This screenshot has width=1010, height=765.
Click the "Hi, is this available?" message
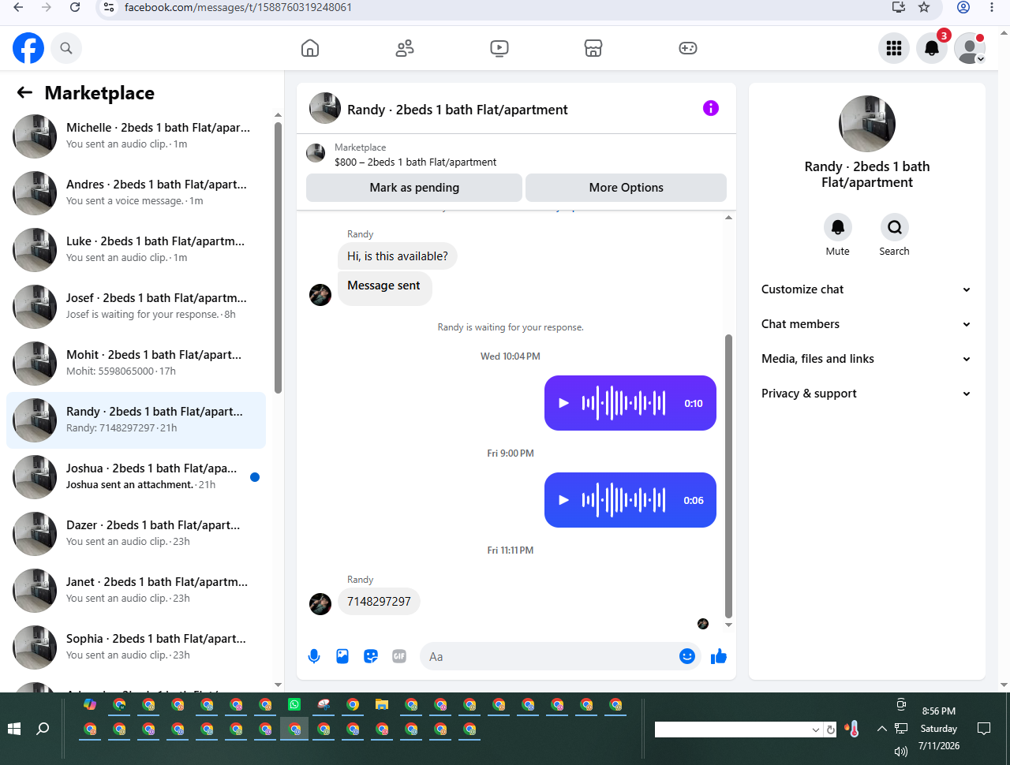[398, 256]
